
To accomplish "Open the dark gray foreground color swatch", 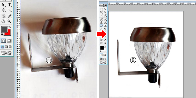I will 4,29.
